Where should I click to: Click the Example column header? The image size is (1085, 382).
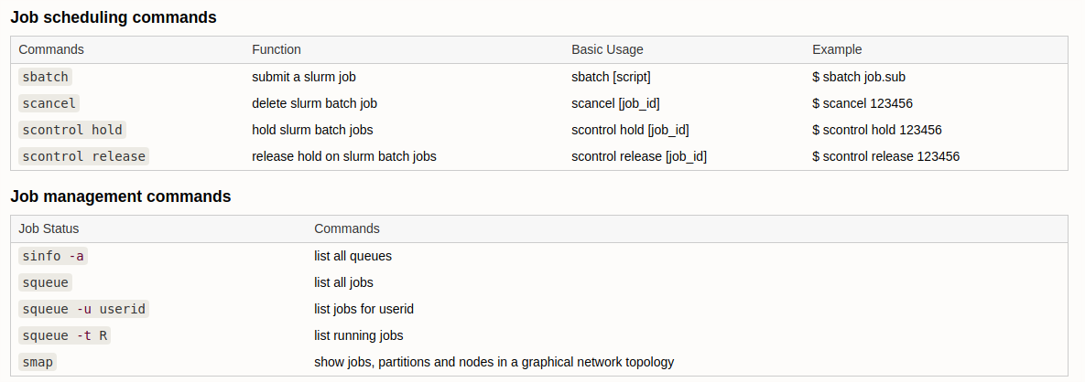837,49
